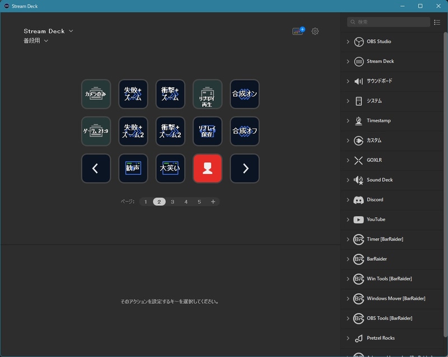The image size is (448, 357).
Task: Click the OBS Studio plugin icon
Action: point(358,42)
